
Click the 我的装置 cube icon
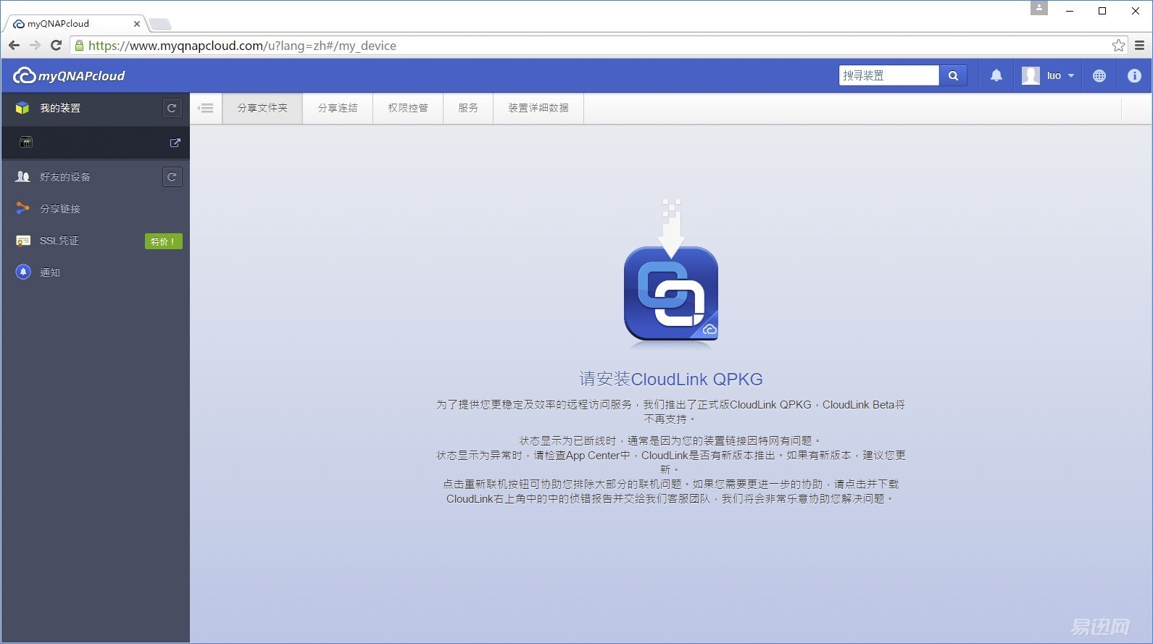click(x=22, y=108)
